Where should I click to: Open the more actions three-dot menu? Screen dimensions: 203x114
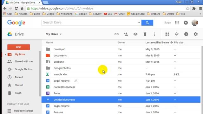(x=154, y=34)
